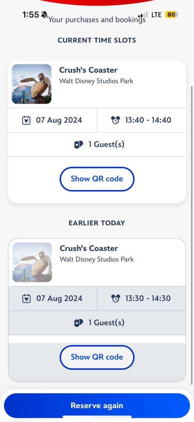Open Crush's Coaster thumbnail in current slot
The height and width of the screenshot is (422, 194).
(x=31, y=84)
